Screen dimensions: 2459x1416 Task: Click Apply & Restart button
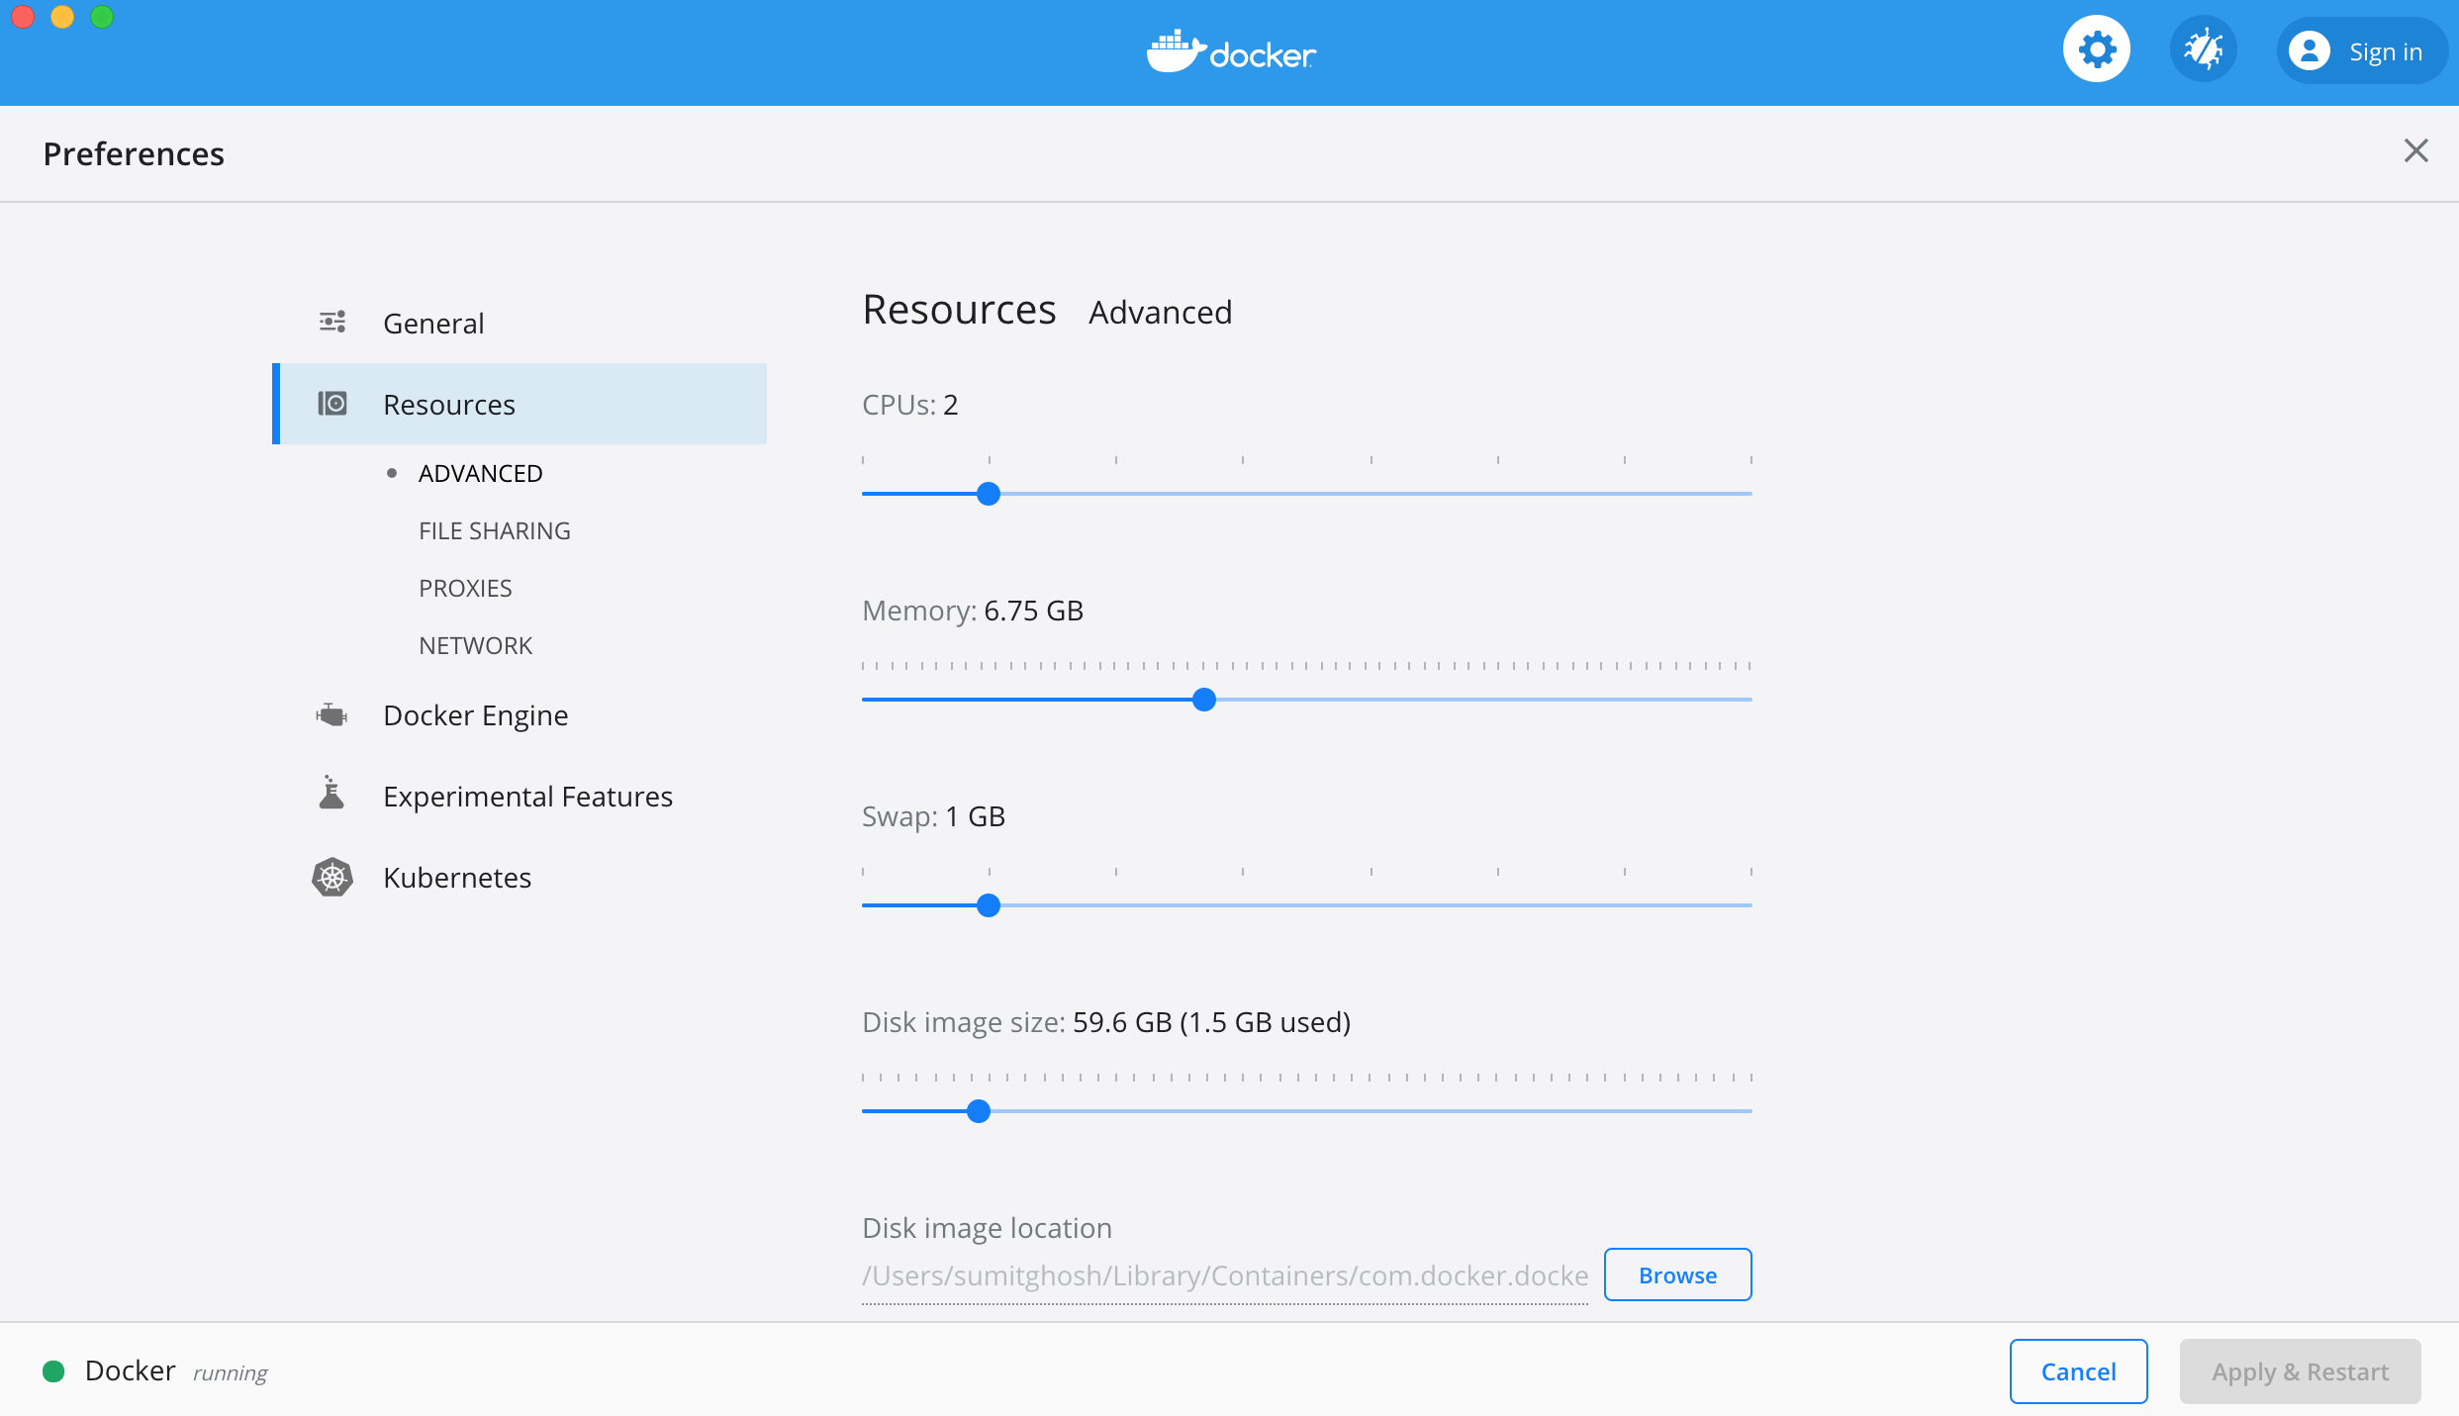[x=2300, y=1371]
